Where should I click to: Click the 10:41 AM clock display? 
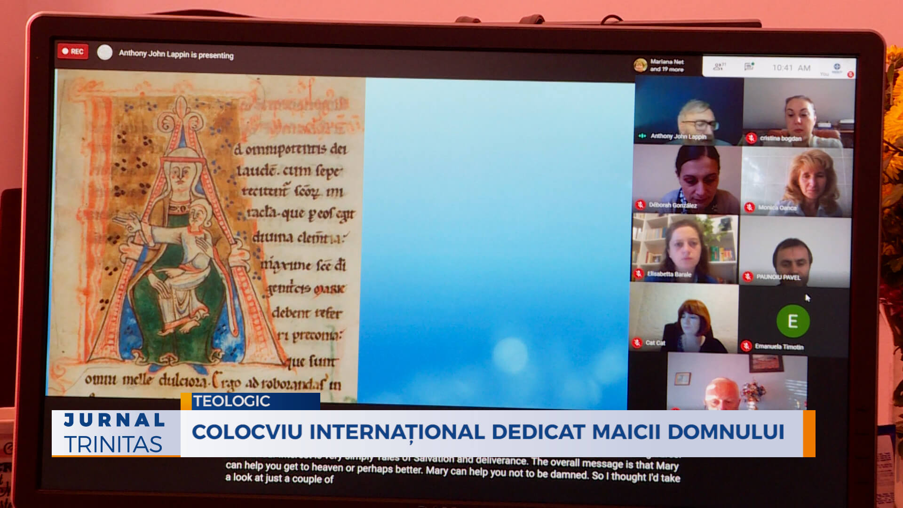(791, 68)
